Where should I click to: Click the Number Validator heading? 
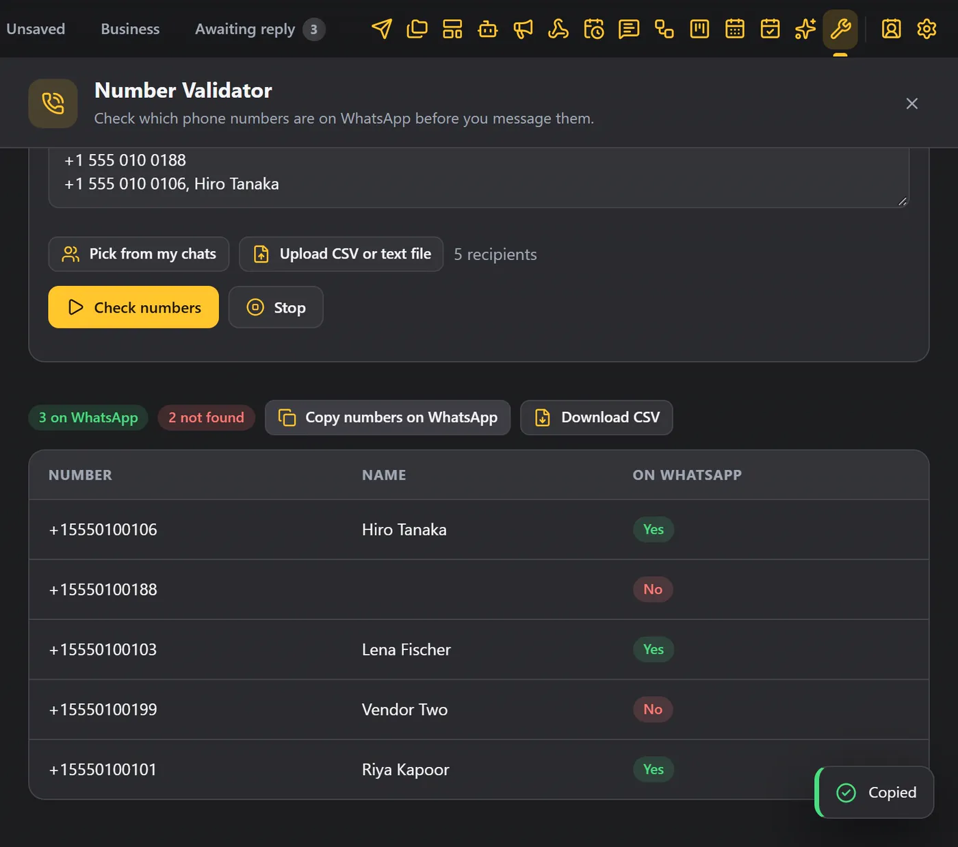point(183,90)
